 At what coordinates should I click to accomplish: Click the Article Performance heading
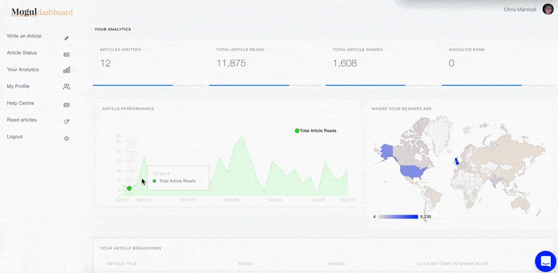(x=128, y=109)
